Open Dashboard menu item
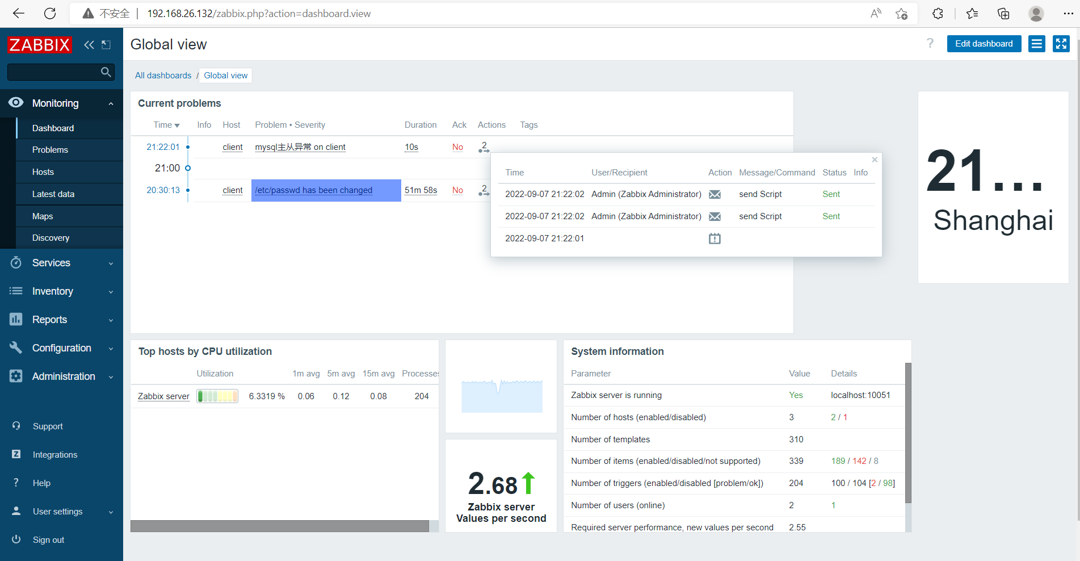Image resolution: width=1080 pixels, height=561 pixels. (53, 128)
